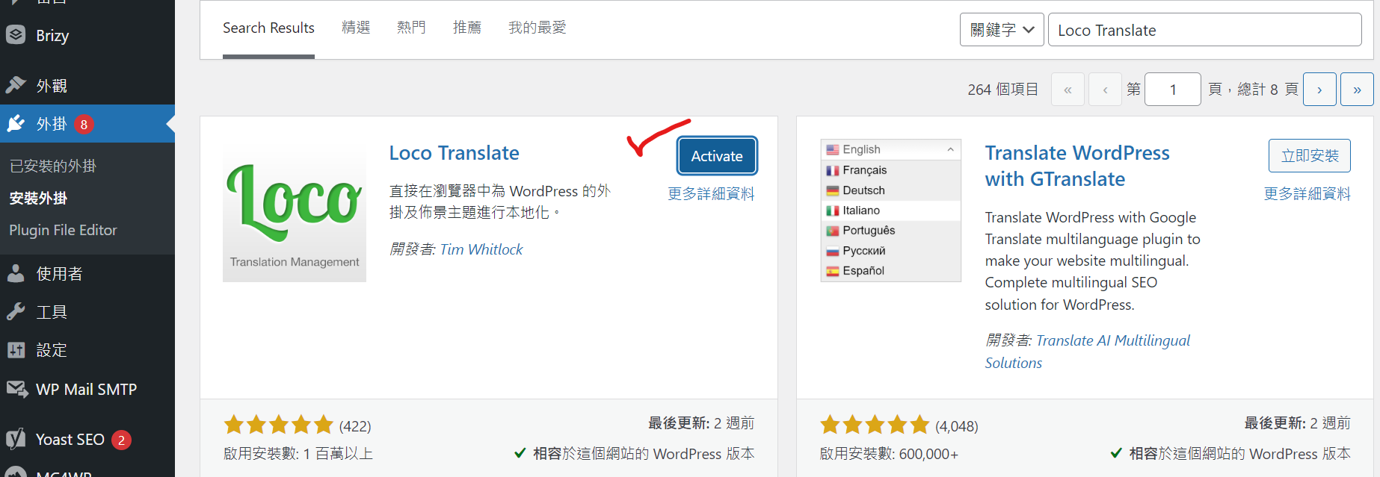The image size is (1380, 477).
Task: Open Tim Whitlock developer link
Action: point(481,249)
